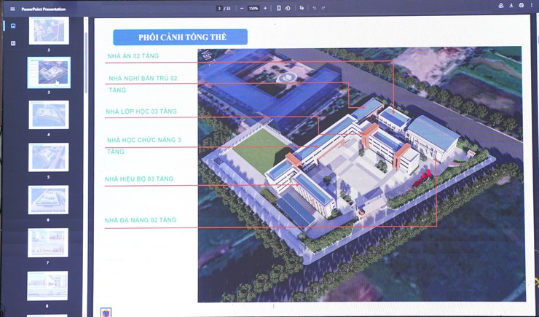Click the 150% zoom level field
The width and height of the screenshot is (539, 317).
253,8
